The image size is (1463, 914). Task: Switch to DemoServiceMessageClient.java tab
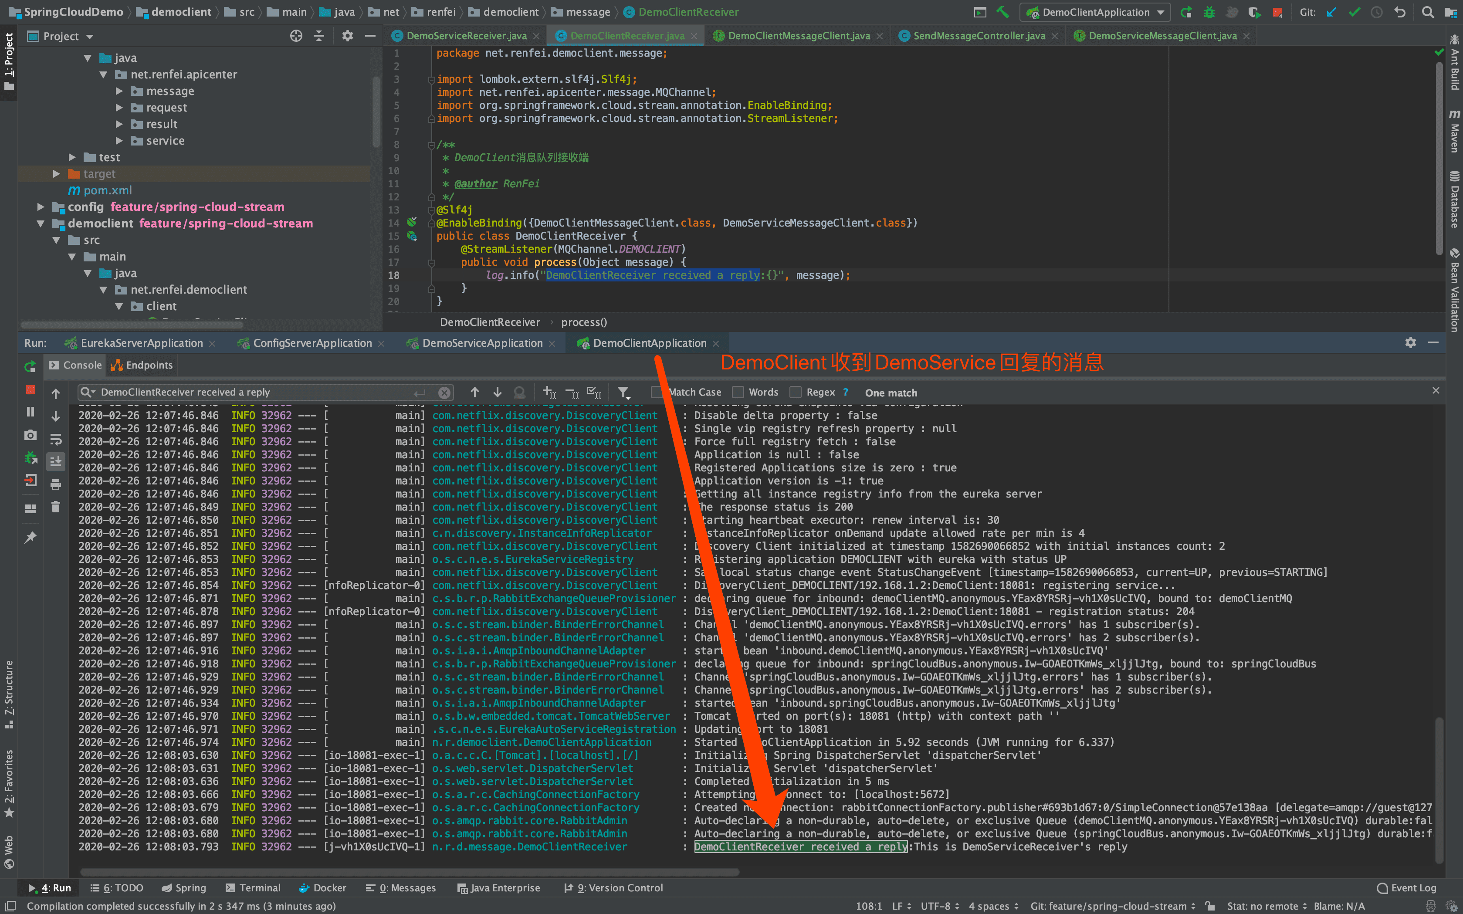pos(1162,36)
